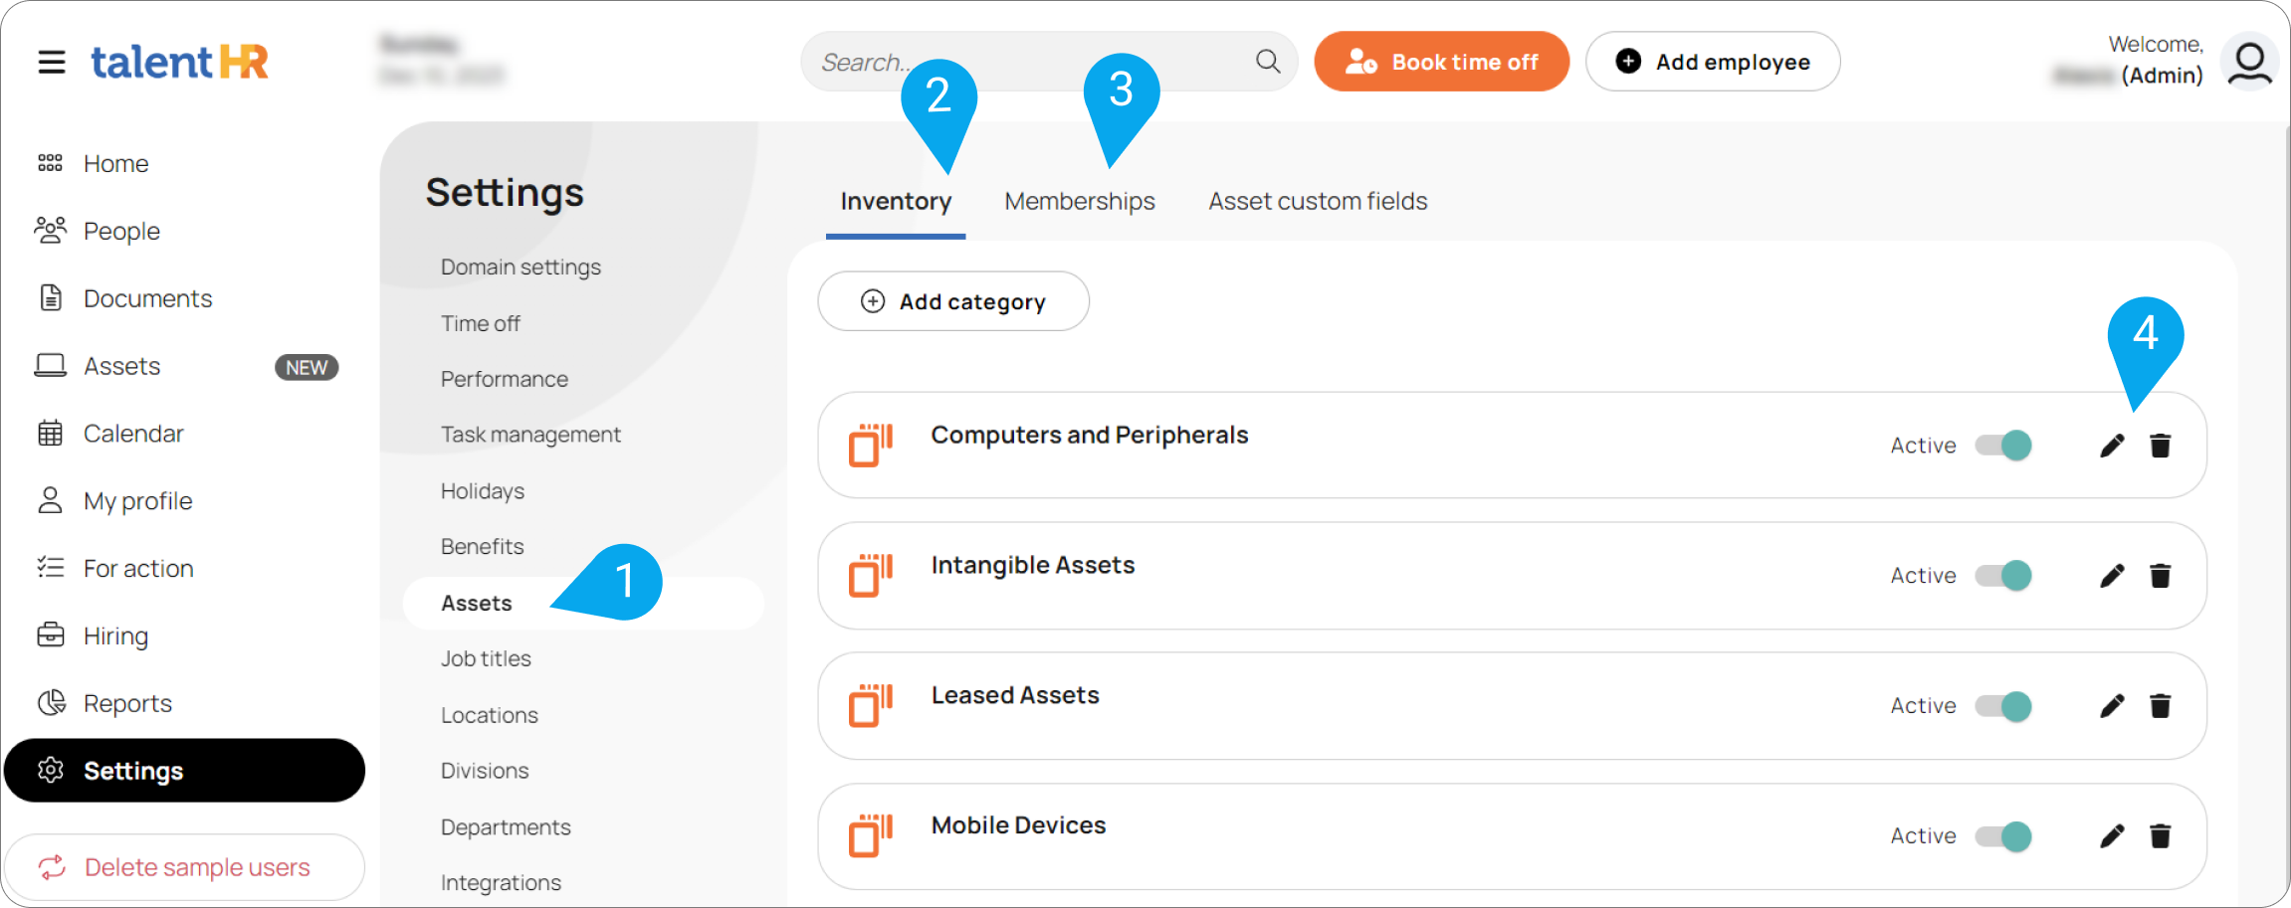Click the talentHR logo

pyautogui.click(x=179, y=61)
